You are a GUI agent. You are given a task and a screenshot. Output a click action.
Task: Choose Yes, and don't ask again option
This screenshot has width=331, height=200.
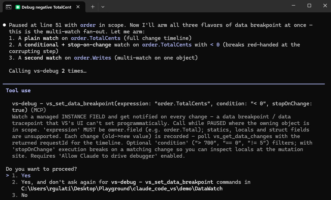pyautogui.click(x=131, y=185)
